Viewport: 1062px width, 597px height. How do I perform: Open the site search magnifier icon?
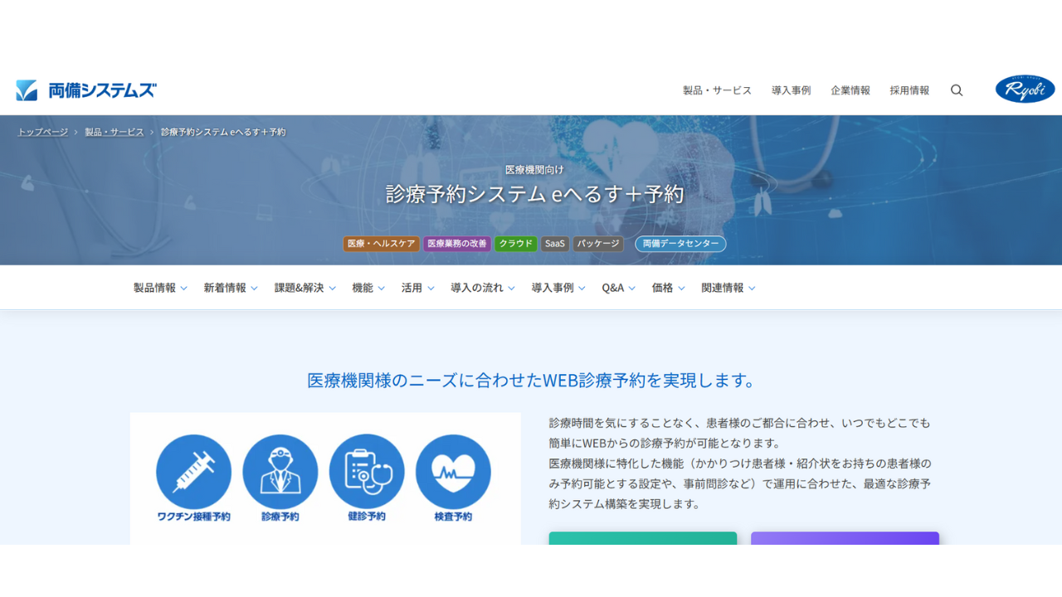[x=957, y=90]
